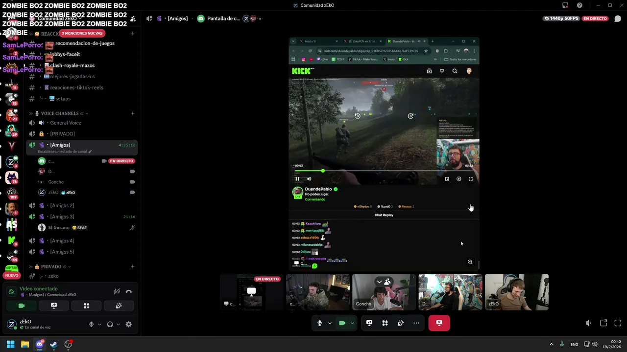Mute microphone in call control bar
Viewport: 627px width, 352px height.
point(319,323)
